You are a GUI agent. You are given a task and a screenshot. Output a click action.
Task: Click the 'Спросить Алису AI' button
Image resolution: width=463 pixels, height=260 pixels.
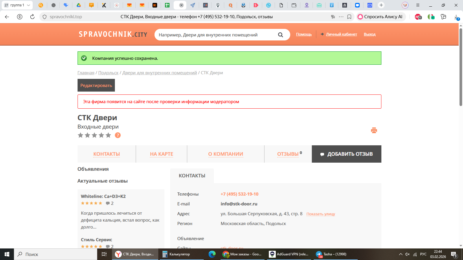(x=381, y=17)
